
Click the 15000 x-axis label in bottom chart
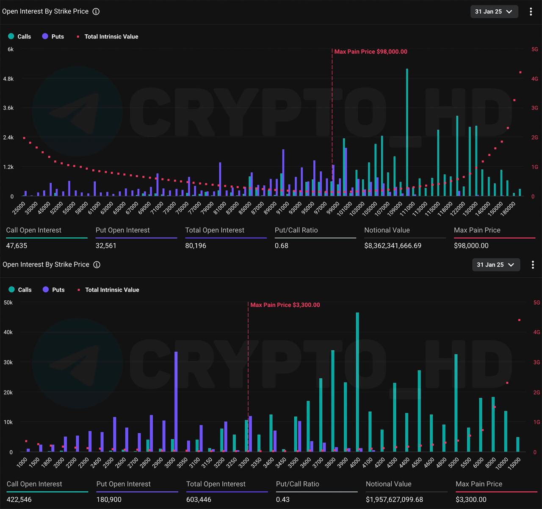pos(514,462)
